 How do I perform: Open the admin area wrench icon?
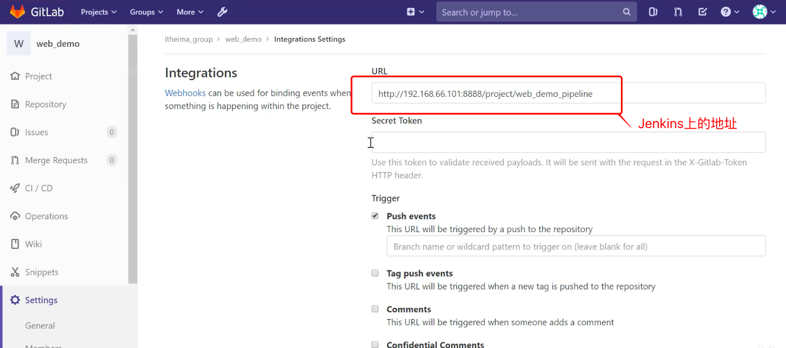[222, 12]
